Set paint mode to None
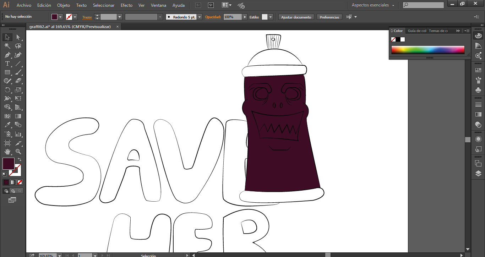 (20, 182)
